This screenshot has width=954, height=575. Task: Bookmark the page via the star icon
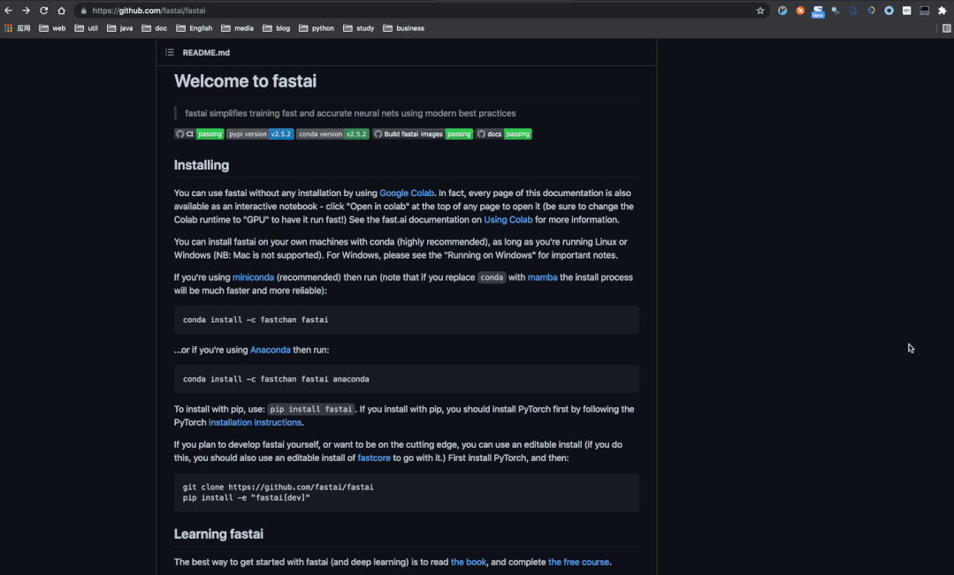tap(760, 10)
